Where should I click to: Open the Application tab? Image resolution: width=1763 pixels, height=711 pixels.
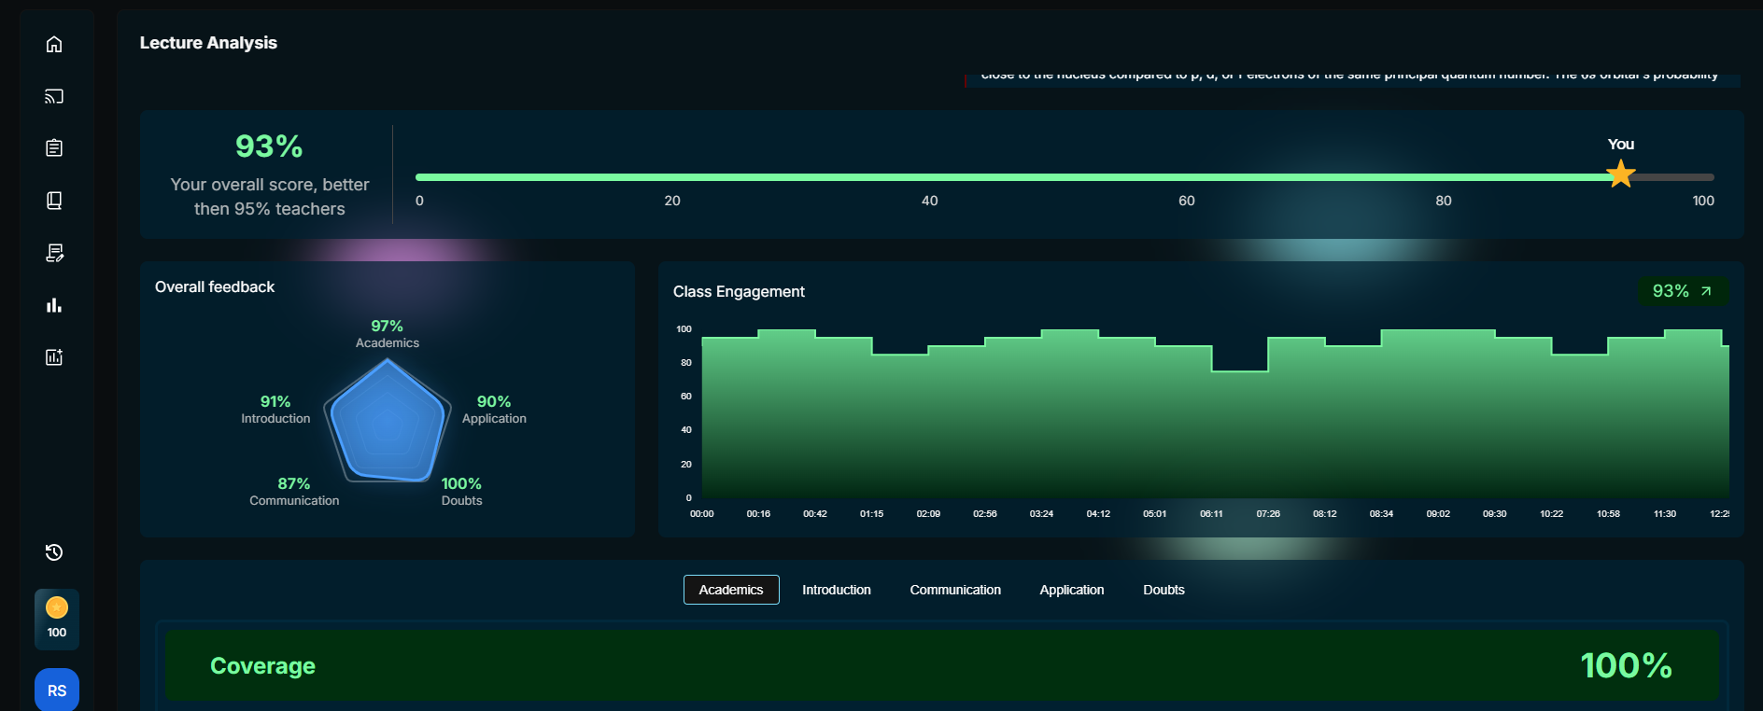point(1071,590)
